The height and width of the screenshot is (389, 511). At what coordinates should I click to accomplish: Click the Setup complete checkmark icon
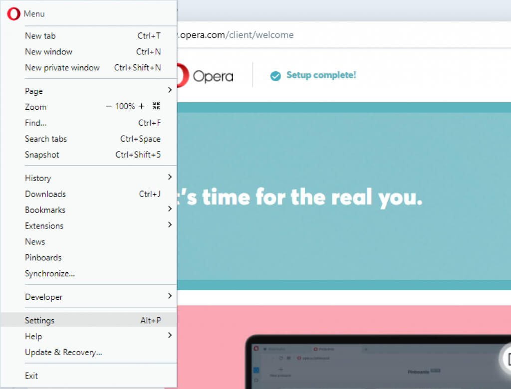[275, 76]
